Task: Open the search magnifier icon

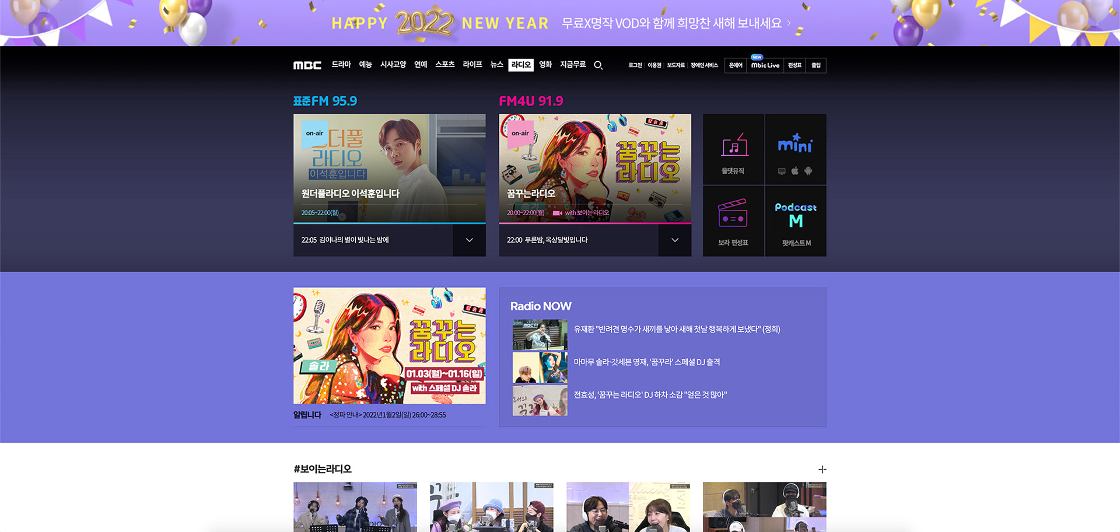Action: pyautogui.click(x=598, y=65)
